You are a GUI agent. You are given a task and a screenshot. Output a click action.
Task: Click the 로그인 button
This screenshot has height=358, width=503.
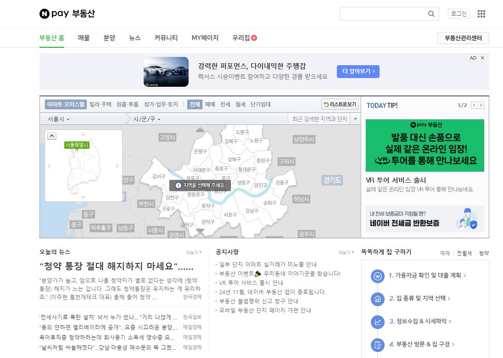[x=459, y=14]
